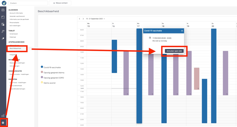The height and width of the screenshot is (127, 237).
Task: Click the Thursday 18 column header
Action: (174, 25)
